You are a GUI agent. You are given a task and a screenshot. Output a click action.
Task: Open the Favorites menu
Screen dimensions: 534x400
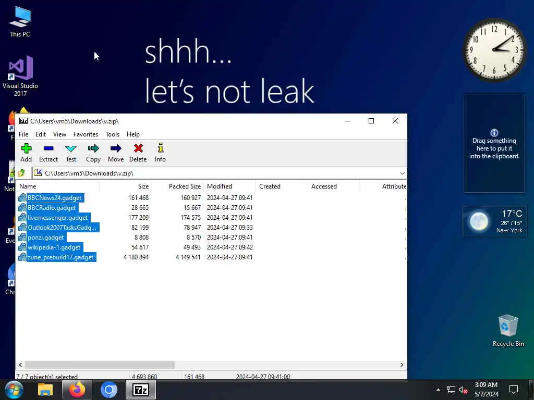86,134
